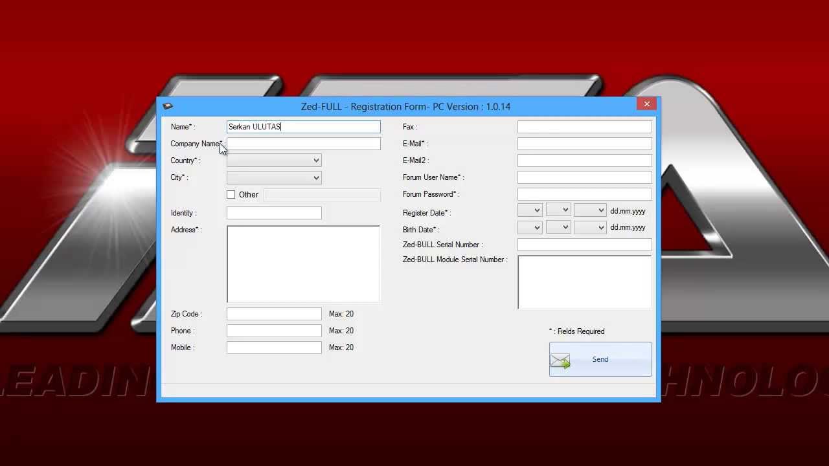Click the 'Country* :' label
Screen dimensions: 829x466
pos(186,161)
